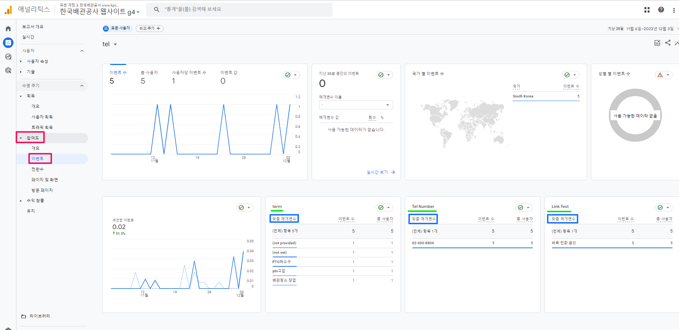Open 보고서 개요 in the menu
Image resolution: width=679 pixels, height=330 pixels.
point(33,27)
